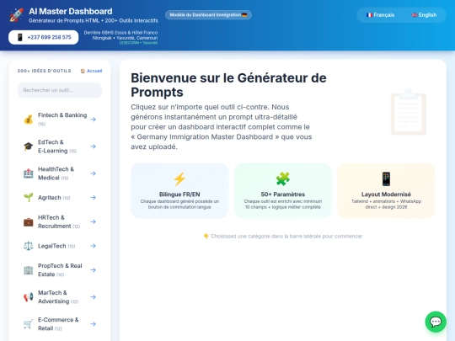
Task: Select the seedling Agritech icon
Action: 28,198
